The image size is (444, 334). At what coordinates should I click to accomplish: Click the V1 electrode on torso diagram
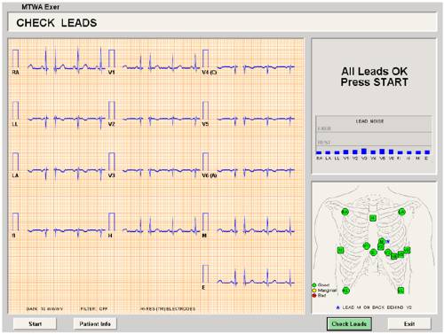367,245
